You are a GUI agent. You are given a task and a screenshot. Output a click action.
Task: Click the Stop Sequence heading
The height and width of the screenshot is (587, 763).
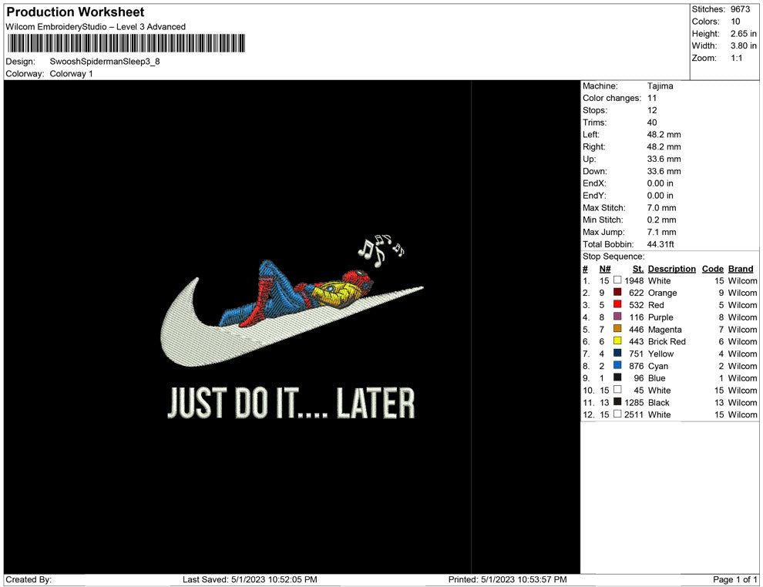tap(613, 257)
